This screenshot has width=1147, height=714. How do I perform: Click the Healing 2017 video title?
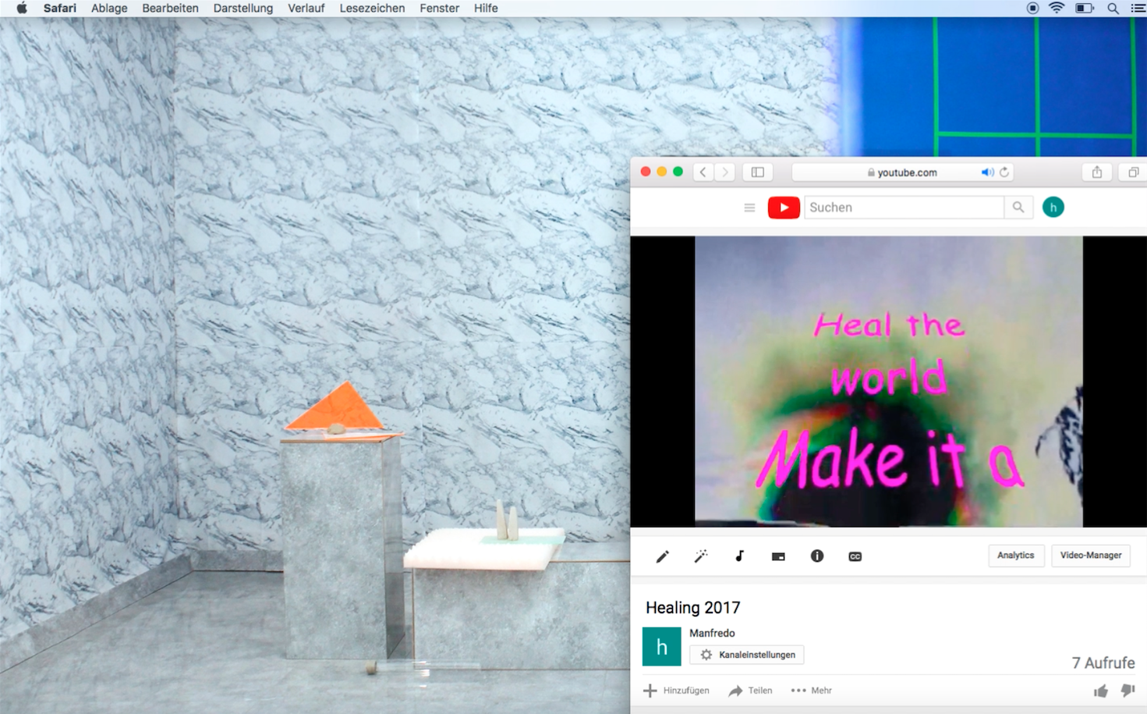pos(692,607)
